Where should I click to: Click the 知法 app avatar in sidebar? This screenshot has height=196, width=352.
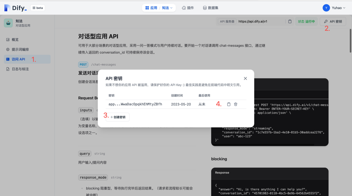pos(8,23)
